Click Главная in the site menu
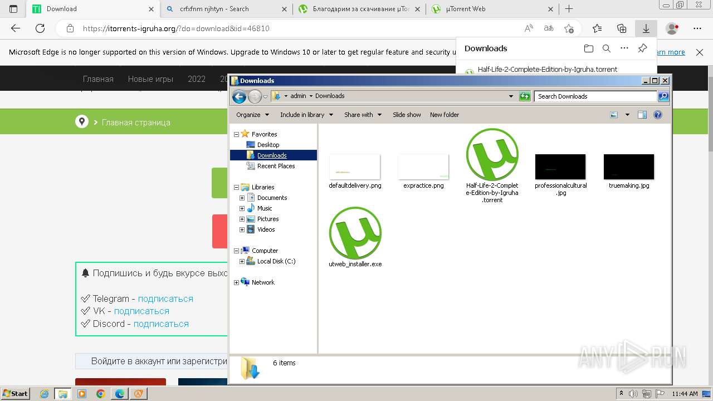 98,79
